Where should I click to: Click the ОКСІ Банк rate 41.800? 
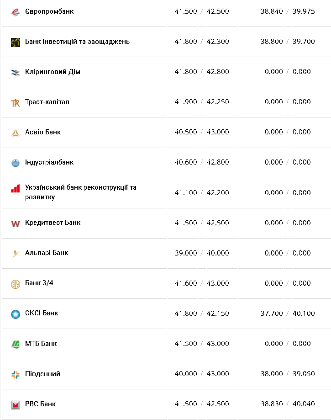point(186,314)
